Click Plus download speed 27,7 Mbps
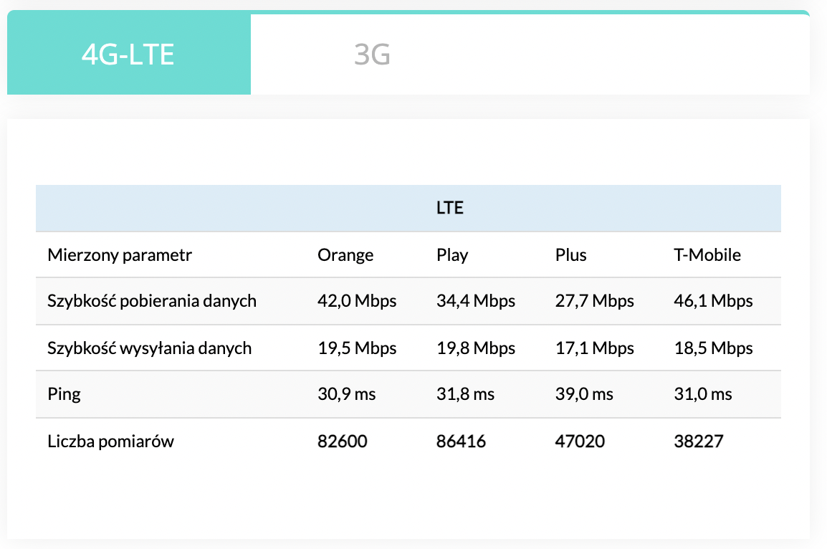 click(595, 301)
